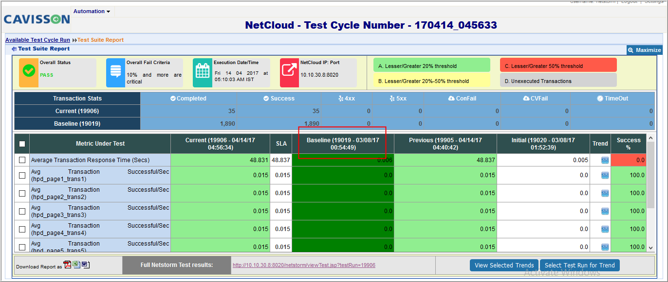Viewport: 668px width, 282px height.
Task: Tick the hpd_page2_trans2 row checkbox
Action: (x=22, y=193)
